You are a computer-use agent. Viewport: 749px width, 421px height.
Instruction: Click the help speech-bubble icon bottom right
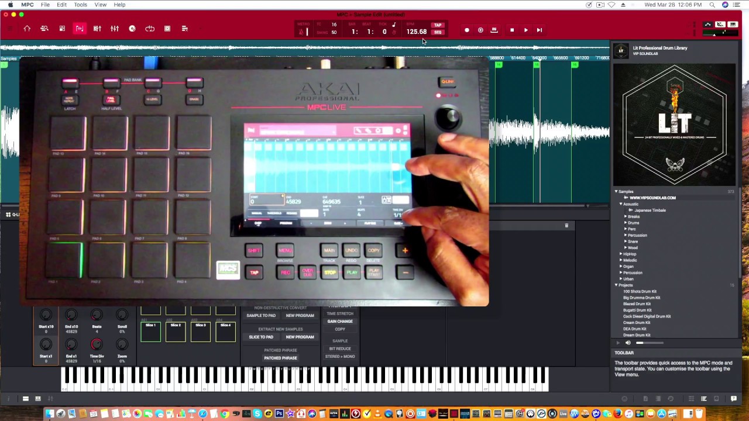click(734, 399)
